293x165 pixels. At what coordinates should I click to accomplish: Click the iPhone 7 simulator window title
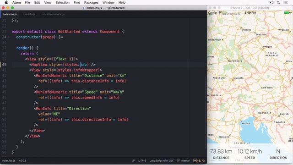[250, 8]
